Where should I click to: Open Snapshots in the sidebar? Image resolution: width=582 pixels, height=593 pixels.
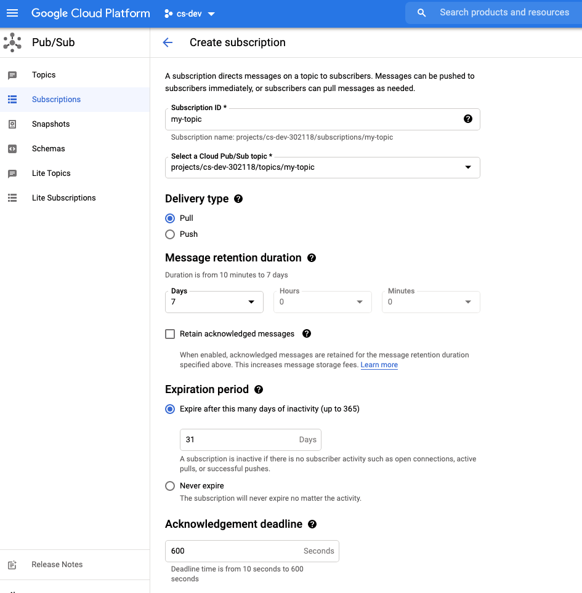coord(75,124)
